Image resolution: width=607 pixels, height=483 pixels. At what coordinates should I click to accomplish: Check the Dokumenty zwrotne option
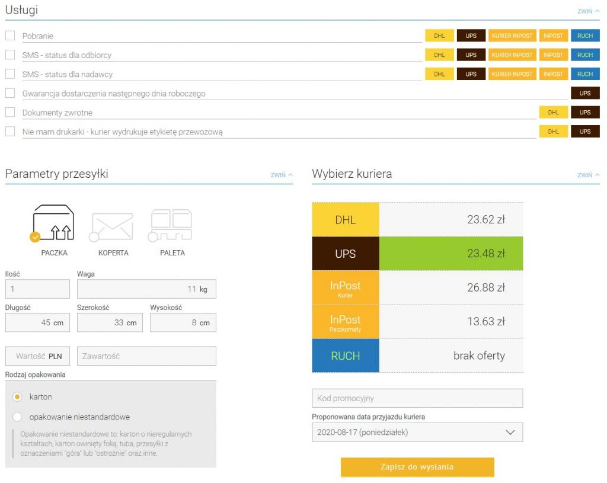click(10, 112)
